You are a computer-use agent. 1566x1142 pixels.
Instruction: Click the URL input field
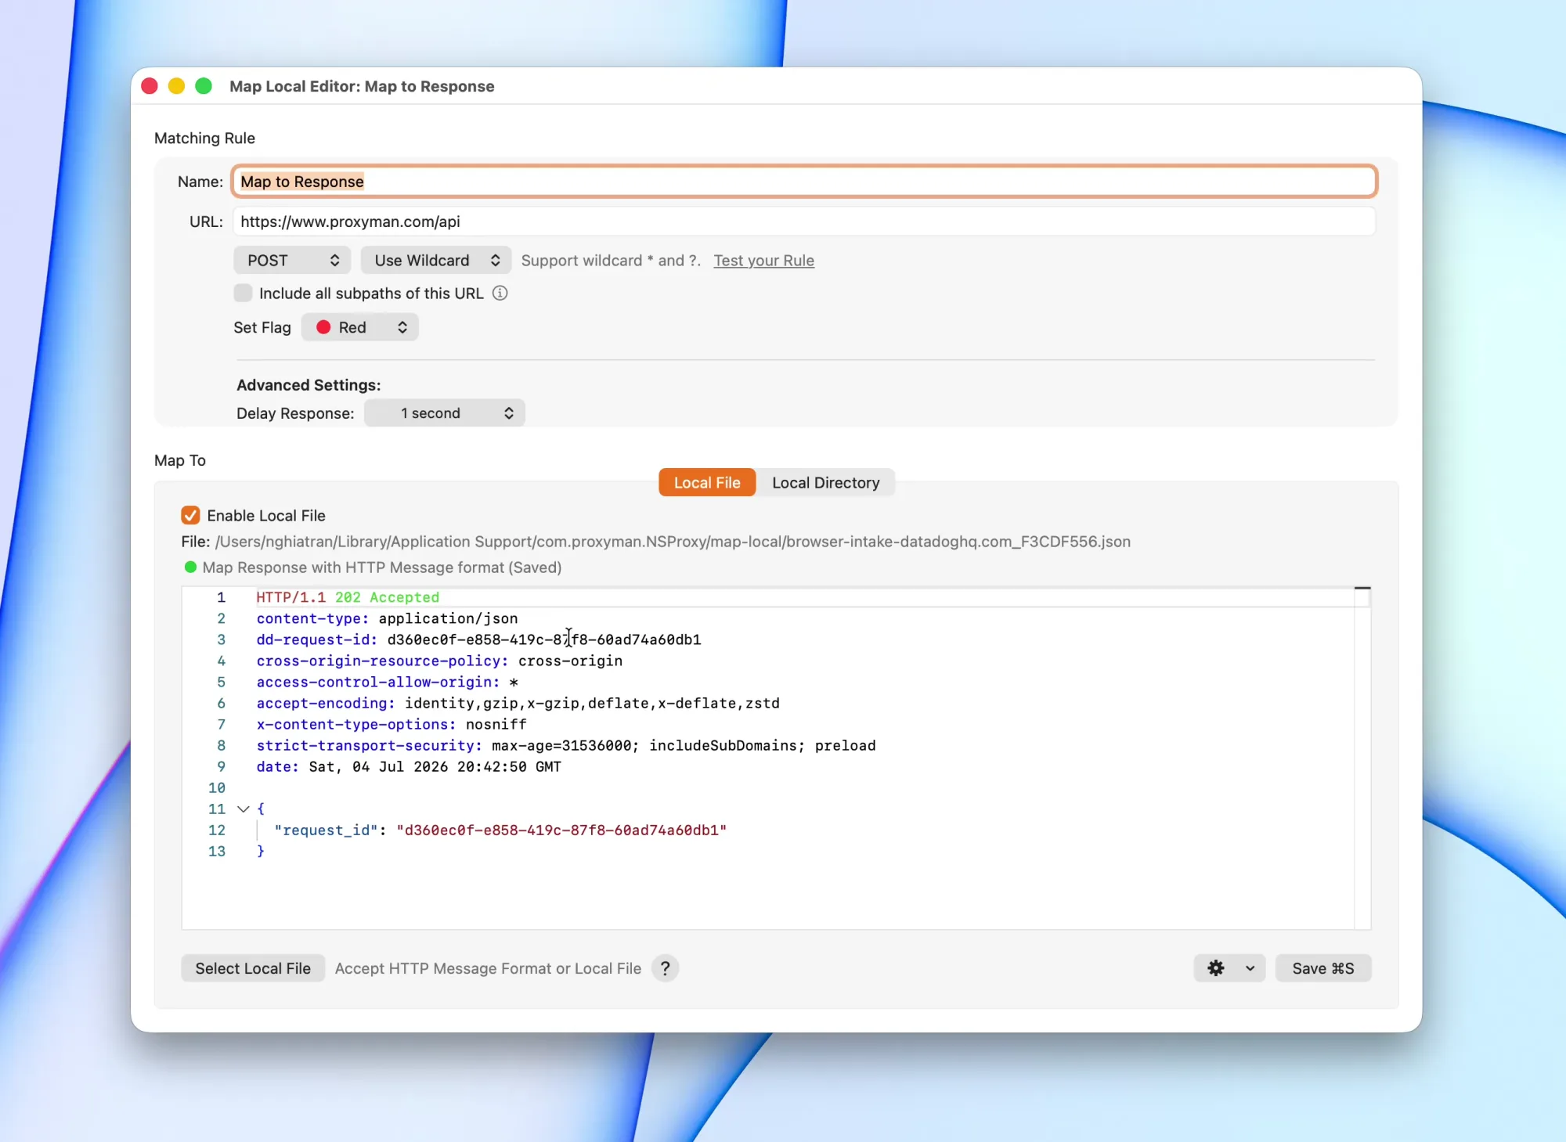pos(803,222)
